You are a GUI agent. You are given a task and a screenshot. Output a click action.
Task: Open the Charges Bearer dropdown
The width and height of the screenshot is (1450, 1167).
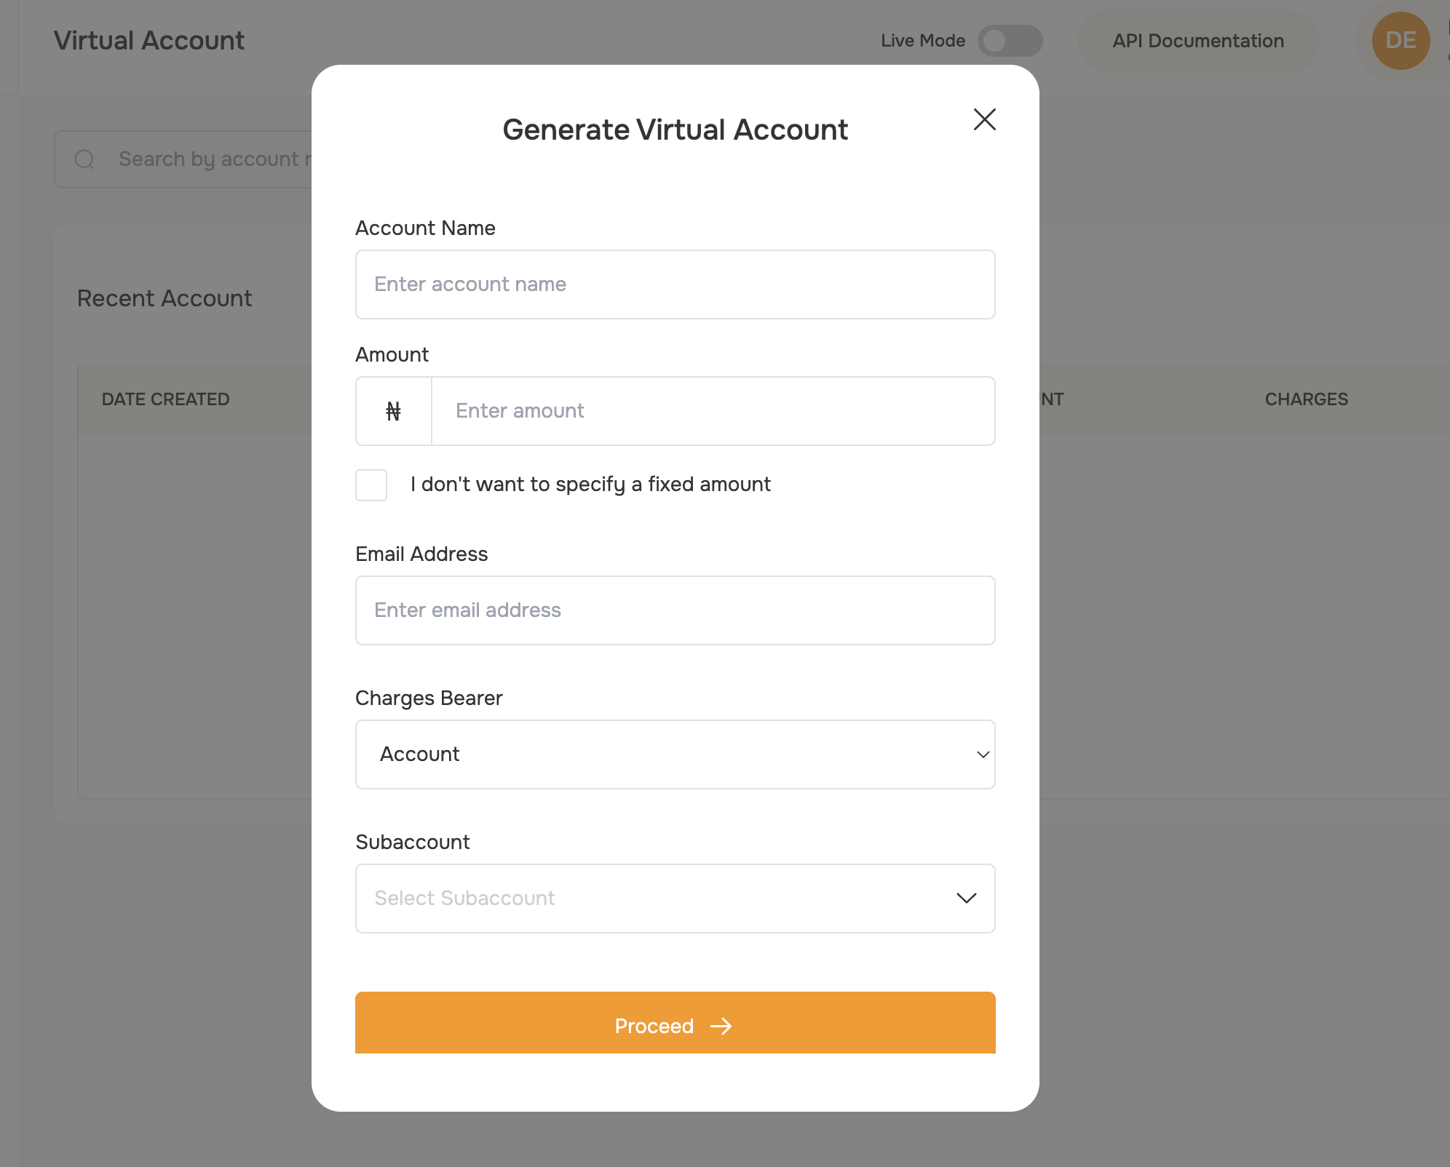click(x=675, y=754)
